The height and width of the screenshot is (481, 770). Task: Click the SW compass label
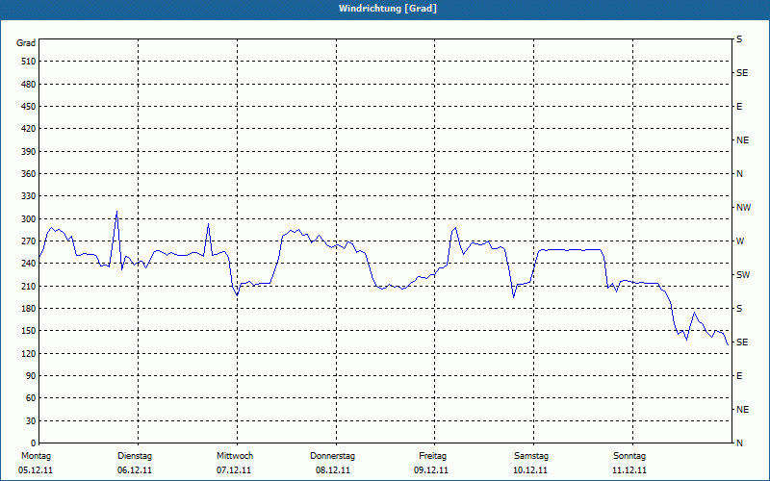tap(743, 275)
